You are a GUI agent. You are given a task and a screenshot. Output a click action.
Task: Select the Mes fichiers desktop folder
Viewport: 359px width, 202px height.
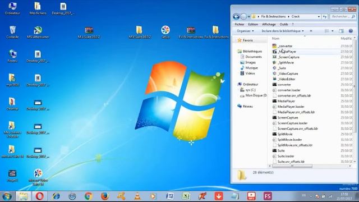click(38, 8)
